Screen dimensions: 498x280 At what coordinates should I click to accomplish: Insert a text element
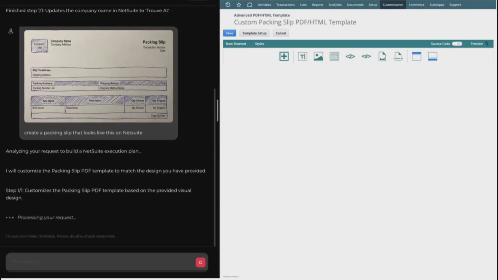302,56
